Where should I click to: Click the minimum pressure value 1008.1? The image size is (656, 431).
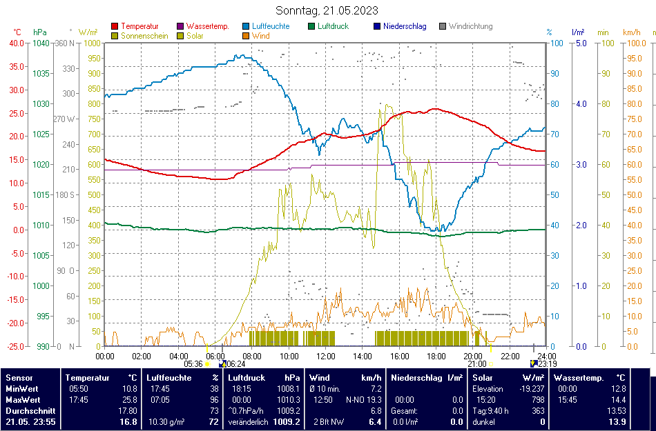point(288,389)
